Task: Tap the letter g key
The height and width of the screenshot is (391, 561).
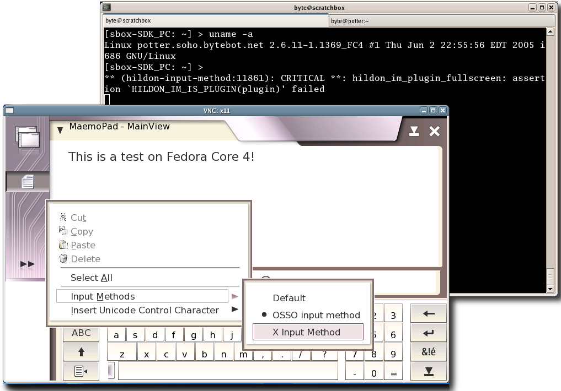Action: coord(194,335)
